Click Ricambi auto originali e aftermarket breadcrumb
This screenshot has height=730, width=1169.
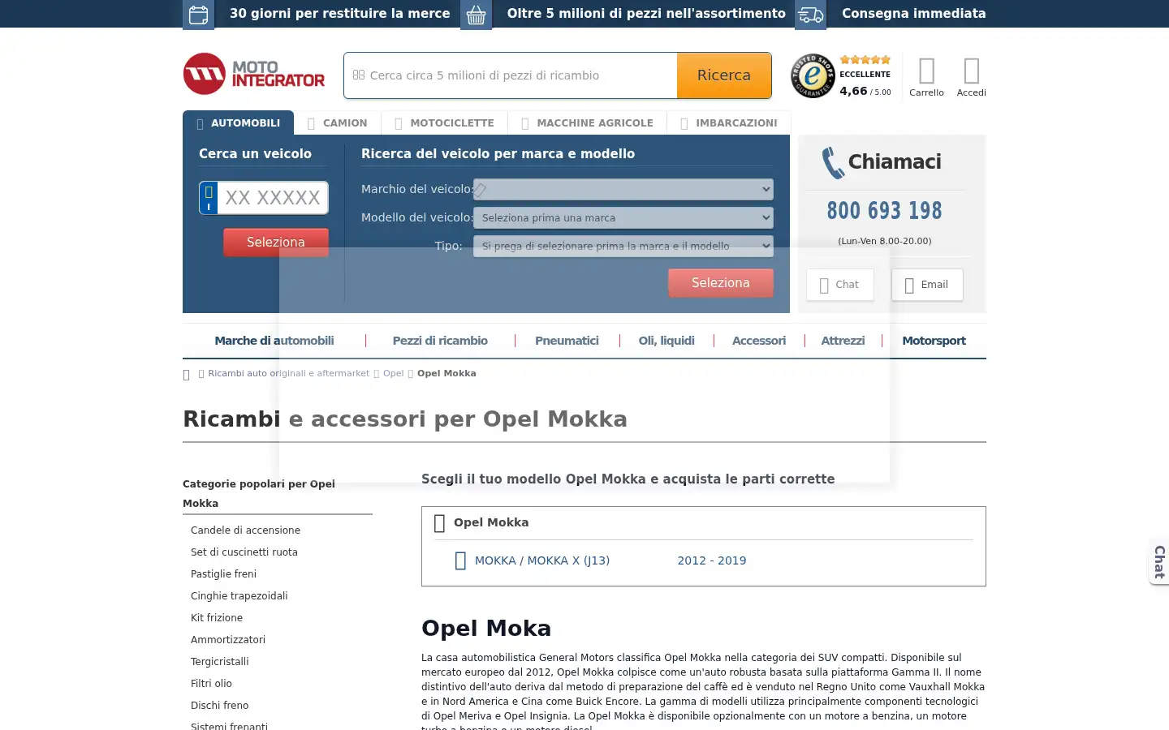[288, 374]
